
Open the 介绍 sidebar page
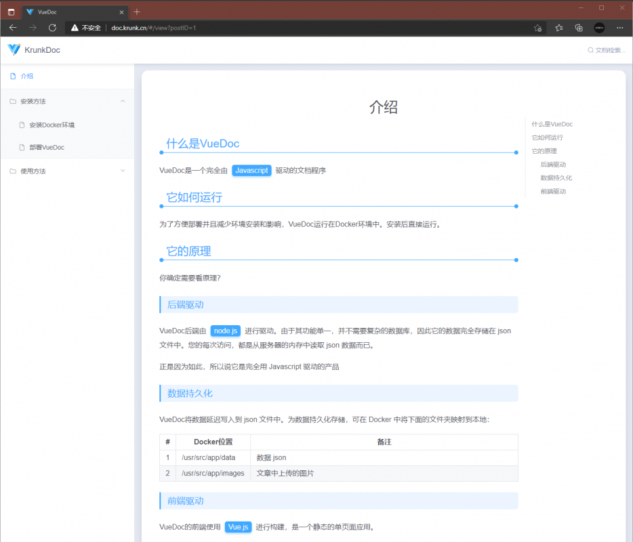tap(27, 76)
